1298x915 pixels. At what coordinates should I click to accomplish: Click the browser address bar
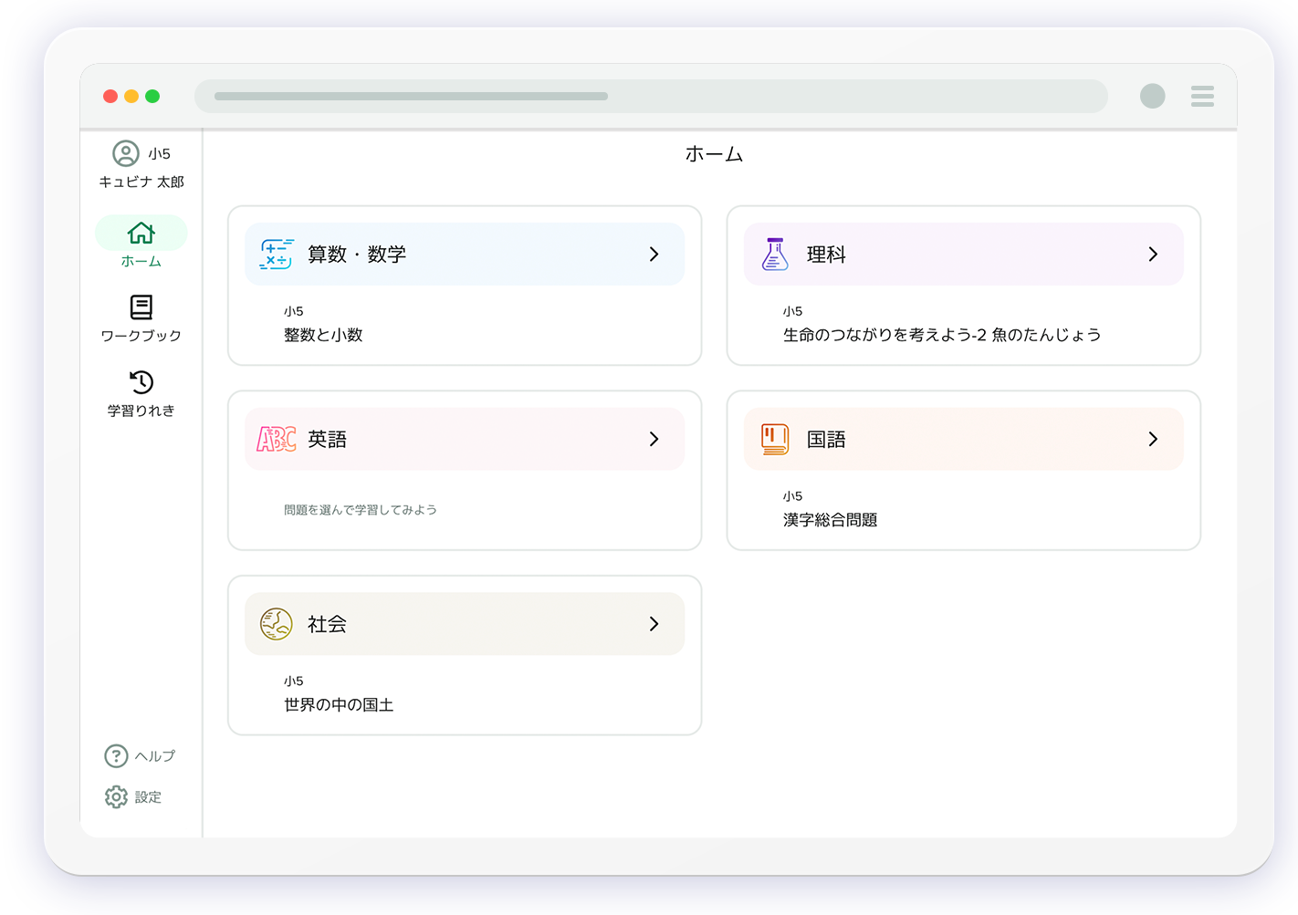click(650, 97)
